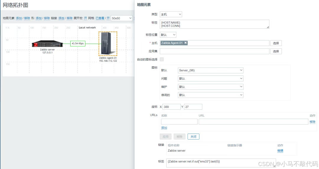Open the 维护 maintenance icon dropdown
The image size is (319, 169).
coord(211,87)
